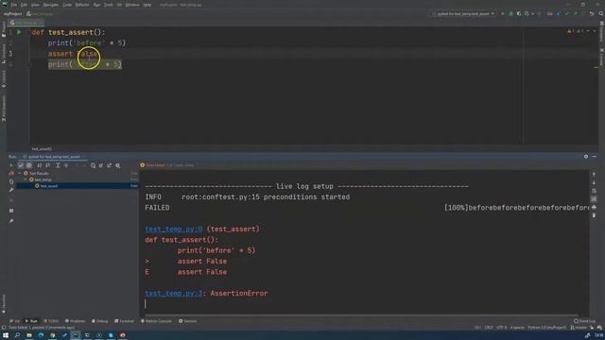Screen dimensions: 605x340
Task: Hide the Run tool window with minimize dash
Action: click(595, 157)
